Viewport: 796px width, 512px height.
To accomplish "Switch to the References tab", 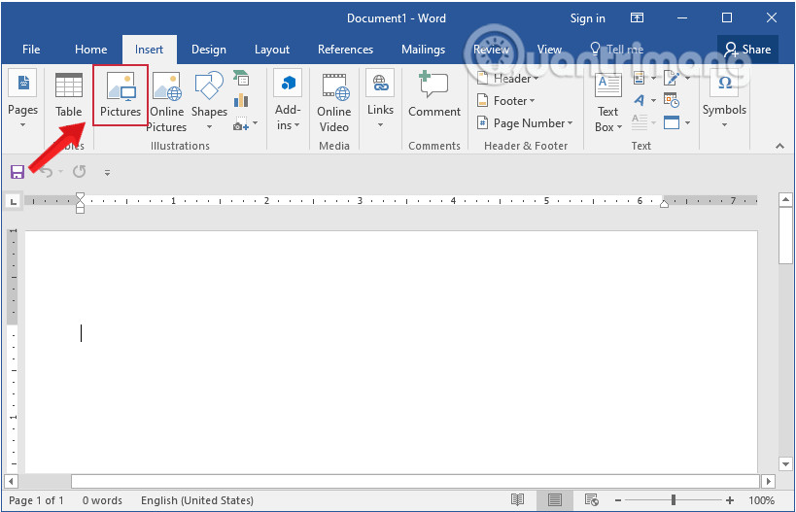I will (345, 50).
